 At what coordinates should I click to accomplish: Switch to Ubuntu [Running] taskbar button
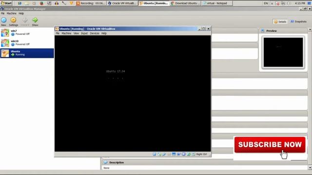click(x=154, y=3)
